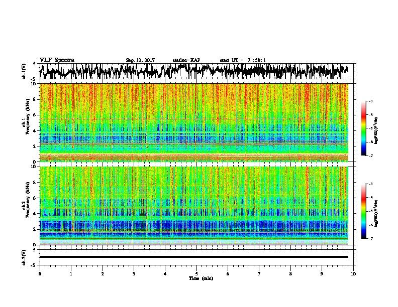Click the "Time (min)" axis title
The image size is (398, 307).
coord(201,278)
